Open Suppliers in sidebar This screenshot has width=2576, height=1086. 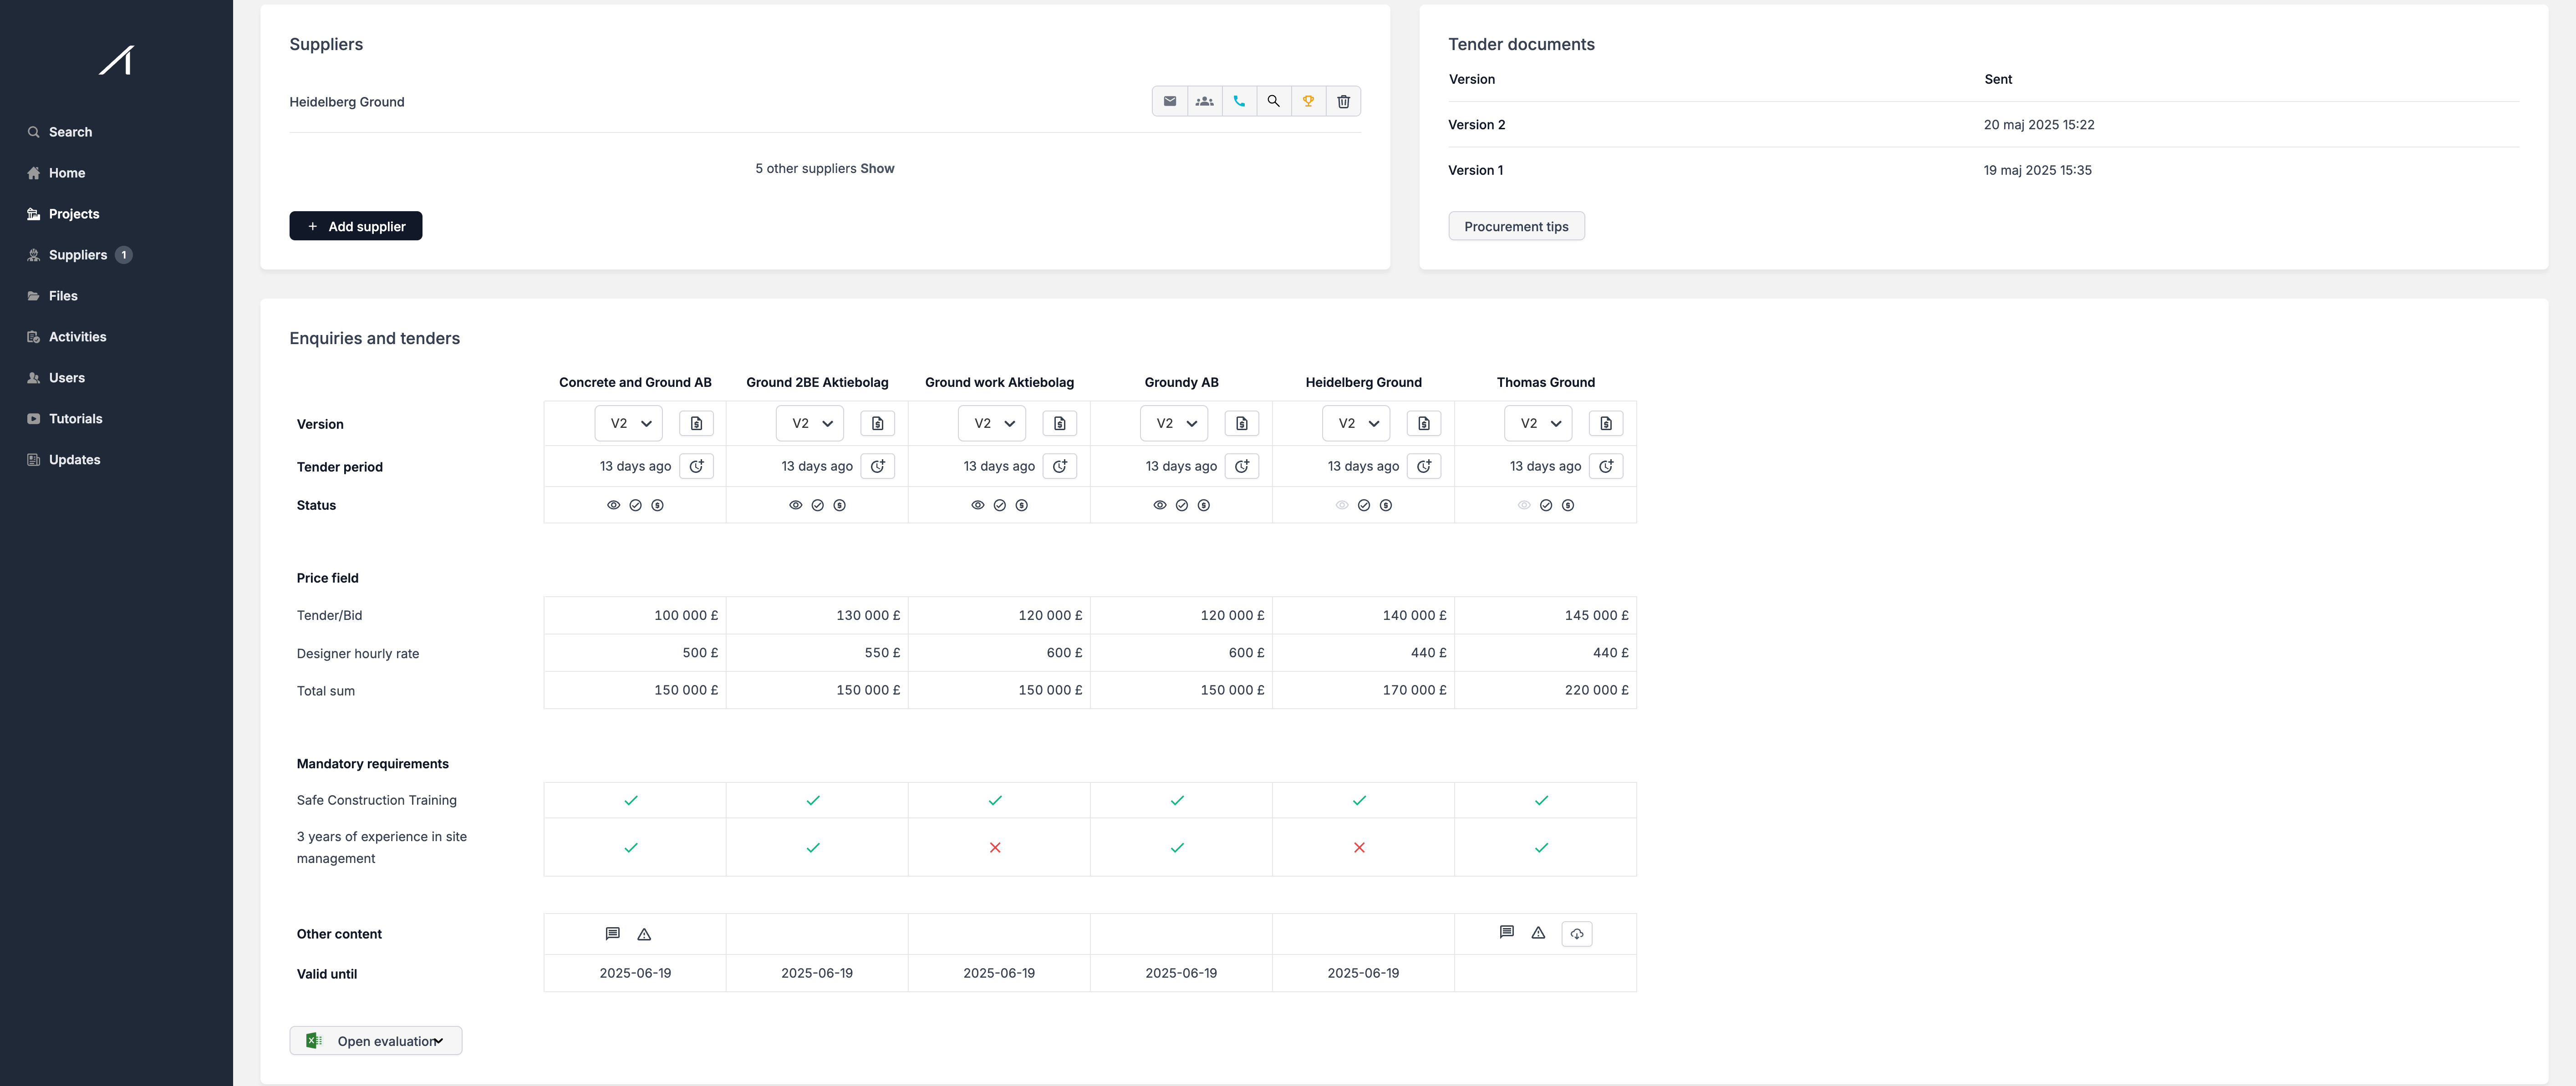click(79, 255)
